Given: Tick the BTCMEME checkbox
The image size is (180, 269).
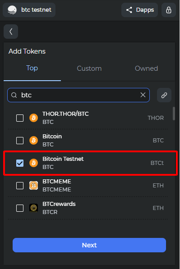Looking at the screenshot, I should (20, 186).
